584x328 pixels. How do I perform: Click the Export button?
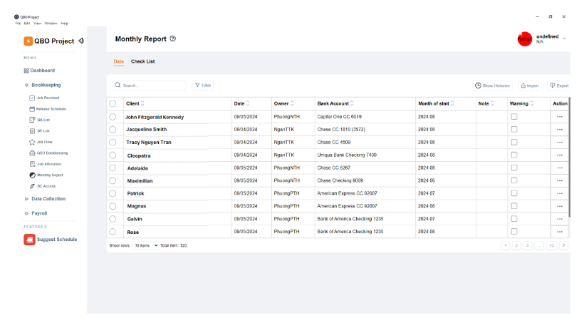point(559,86)
